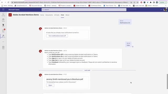
Task: Select the Chat tab
Action: pos(62,15)
